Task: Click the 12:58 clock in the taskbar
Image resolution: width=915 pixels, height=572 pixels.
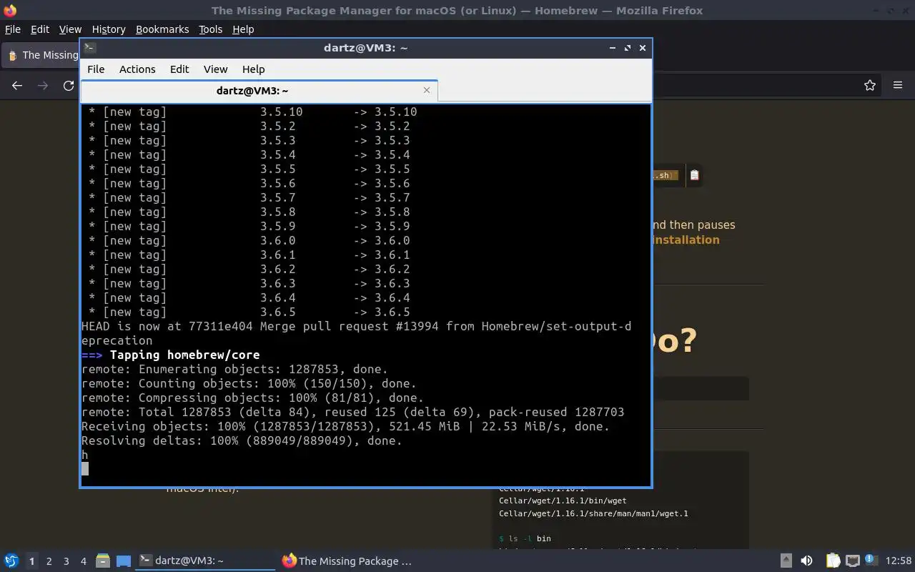Action: pyautogui.click(x=899, y=561)
